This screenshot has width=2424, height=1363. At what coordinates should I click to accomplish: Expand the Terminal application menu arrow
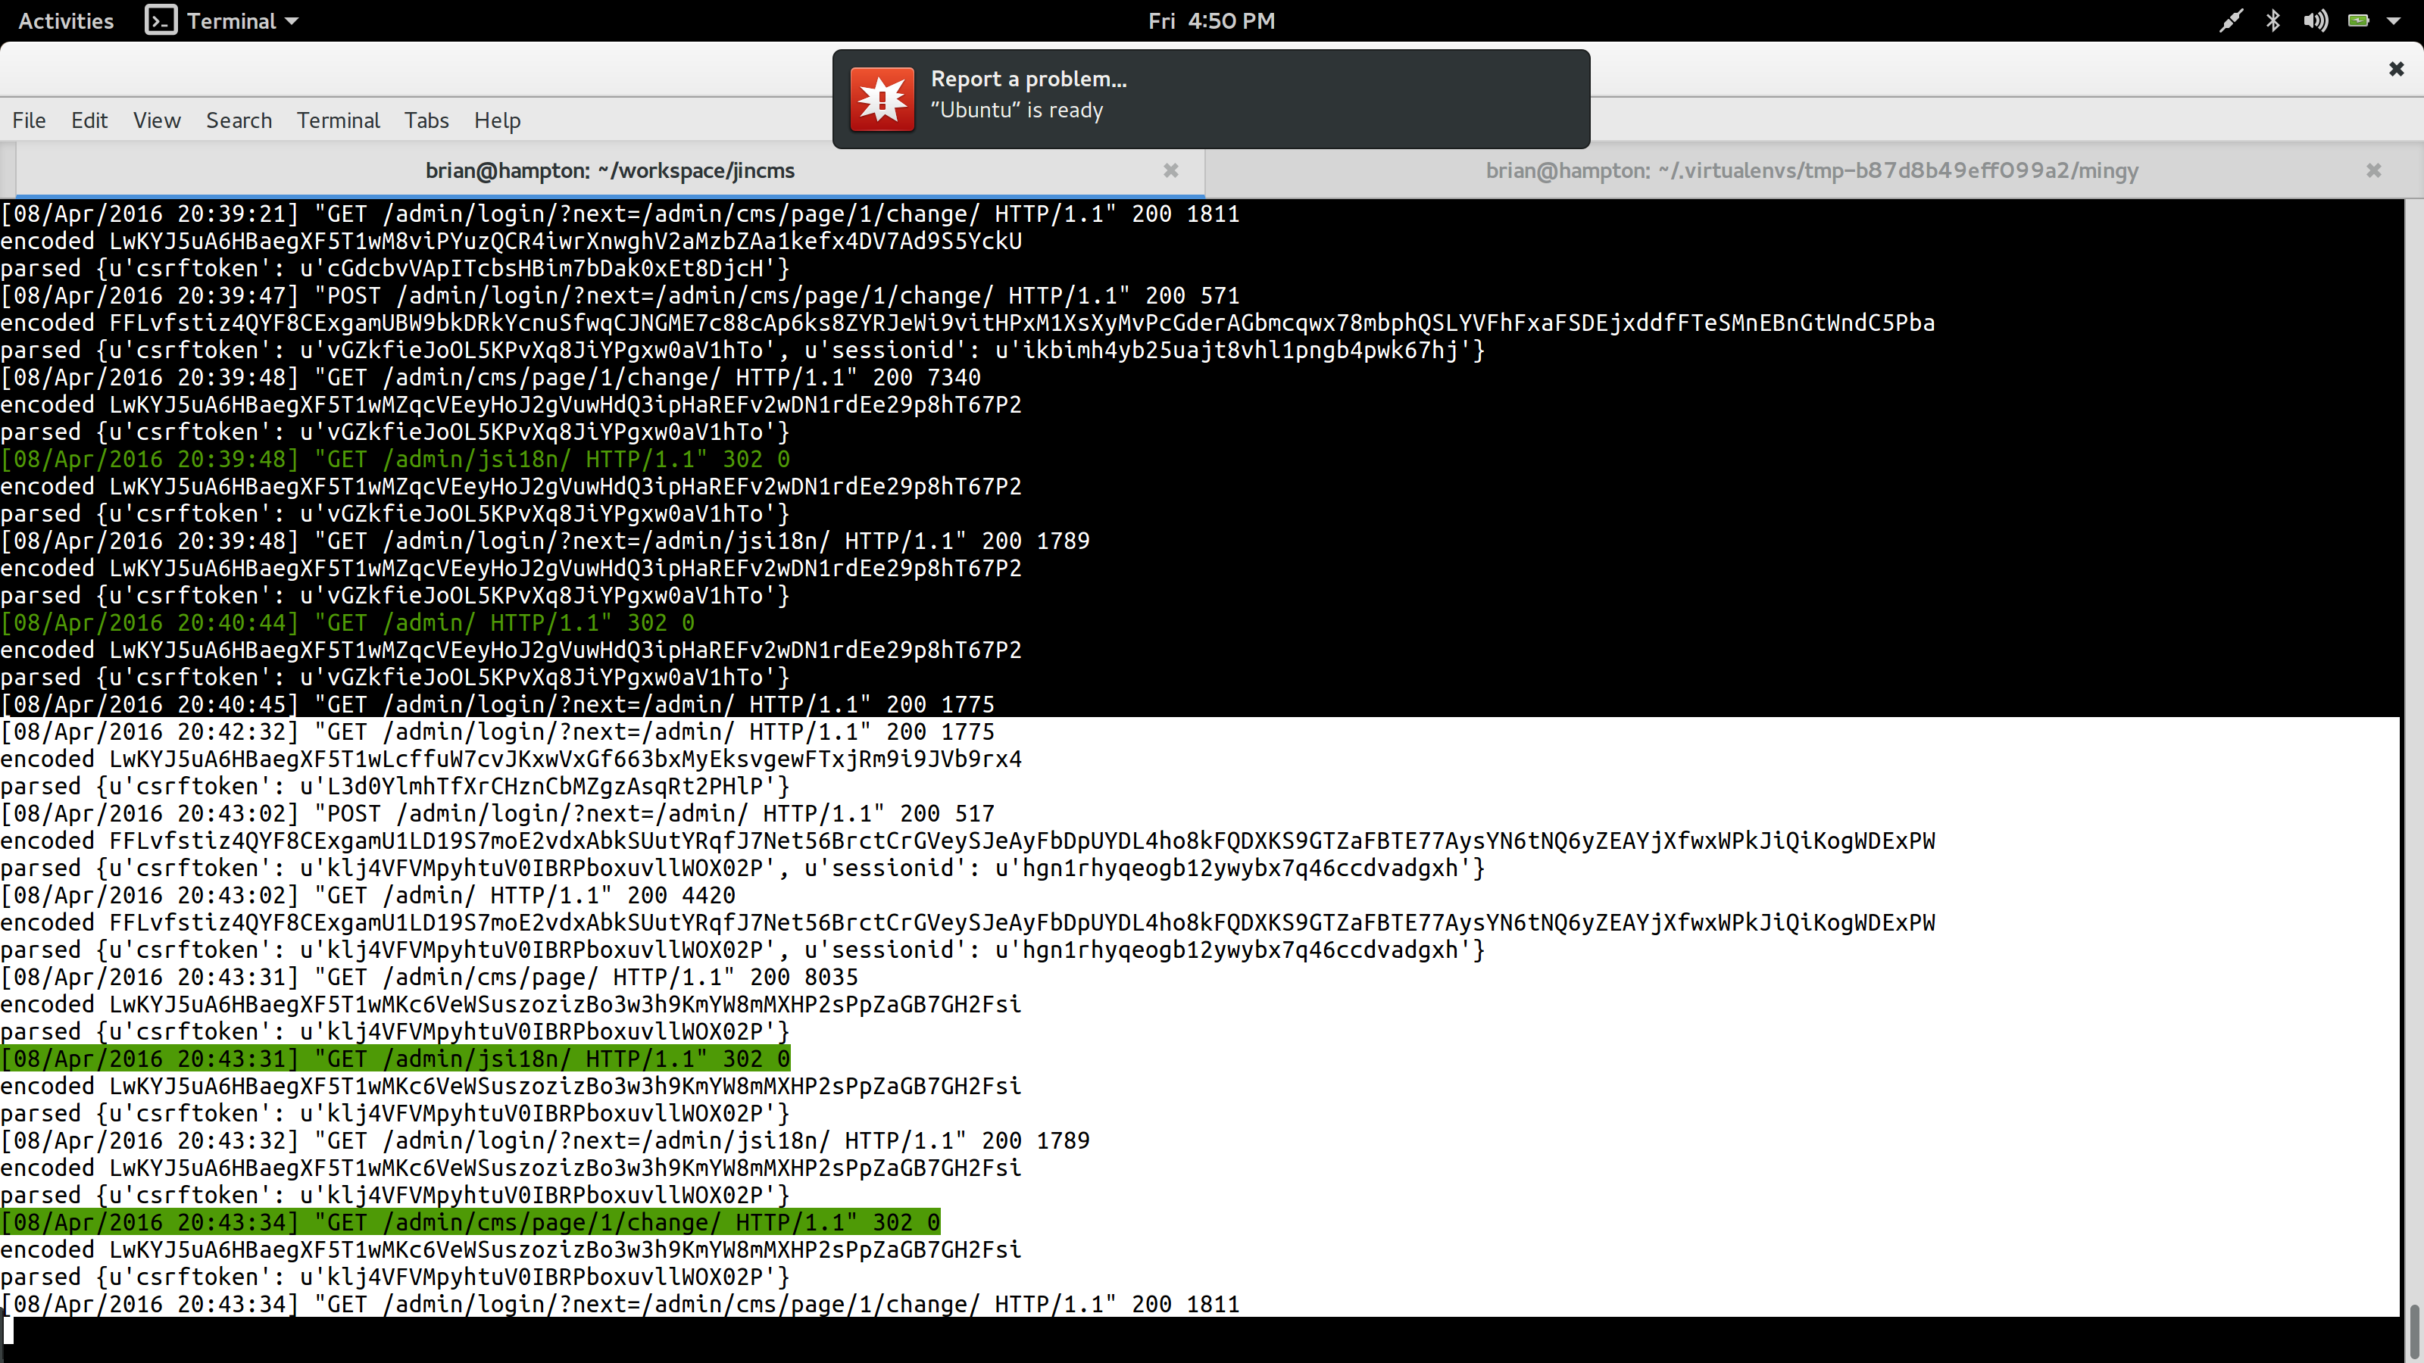[x=292, y=20]
